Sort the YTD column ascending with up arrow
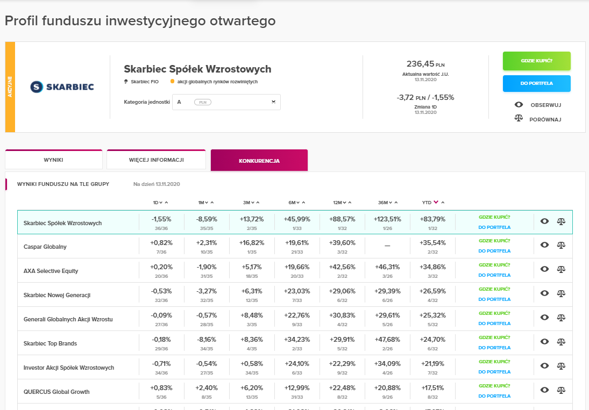The image size is (589, 410). (x=443, y=203)
